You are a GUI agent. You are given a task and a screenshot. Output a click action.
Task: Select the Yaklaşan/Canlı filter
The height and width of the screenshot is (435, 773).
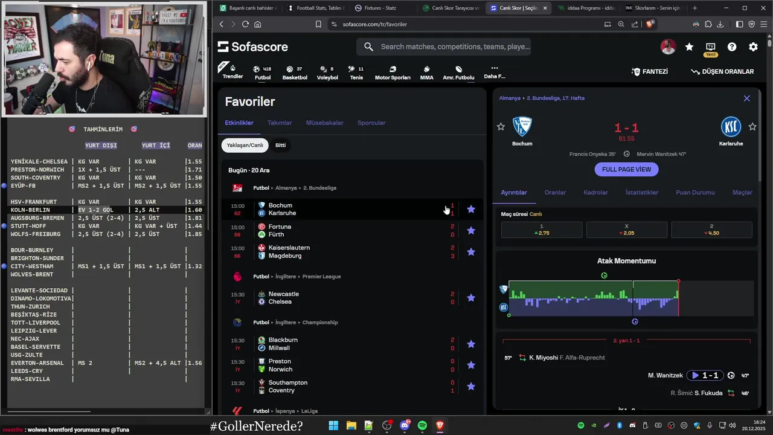pos(245,145)
